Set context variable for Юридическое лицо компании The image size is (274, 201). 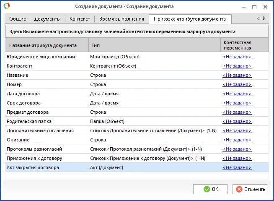(237, 57)
